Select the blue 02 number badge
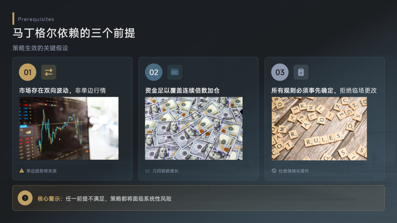The image size is (397, 223). pyautogui.click(x=154, y=72)
